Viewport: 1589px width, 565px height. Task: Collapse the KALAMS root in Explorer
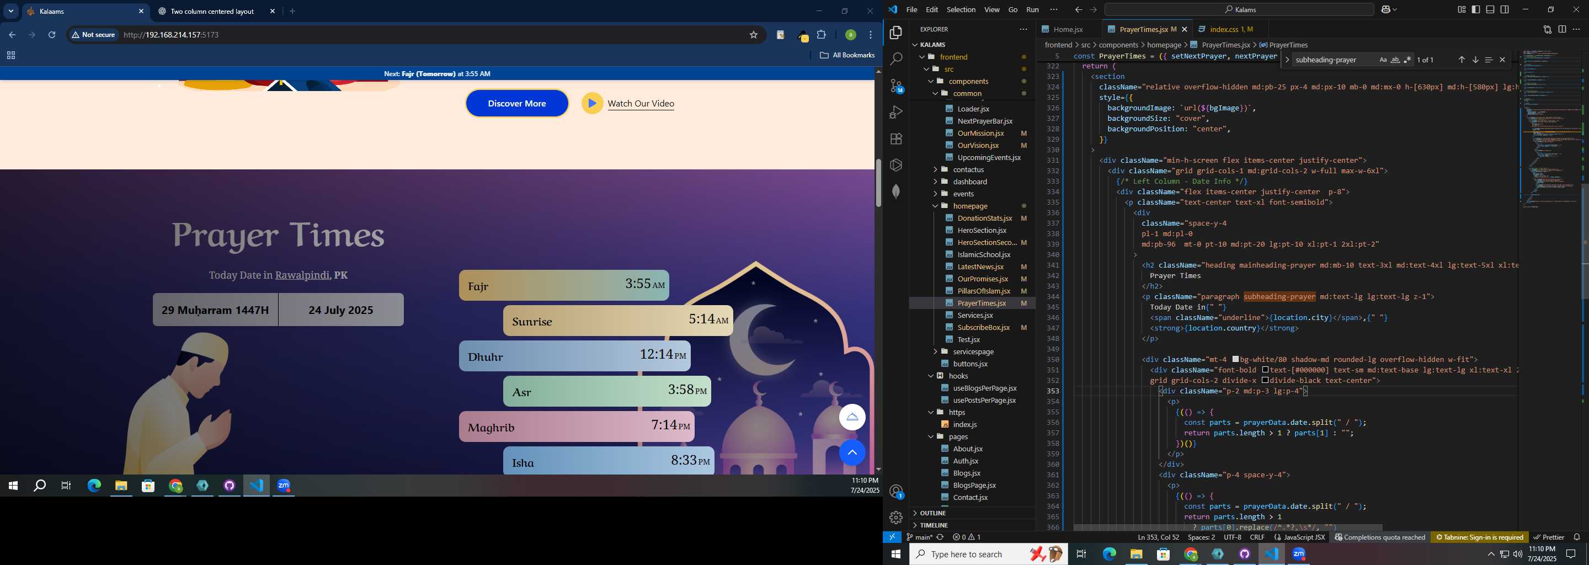[915, 44]
